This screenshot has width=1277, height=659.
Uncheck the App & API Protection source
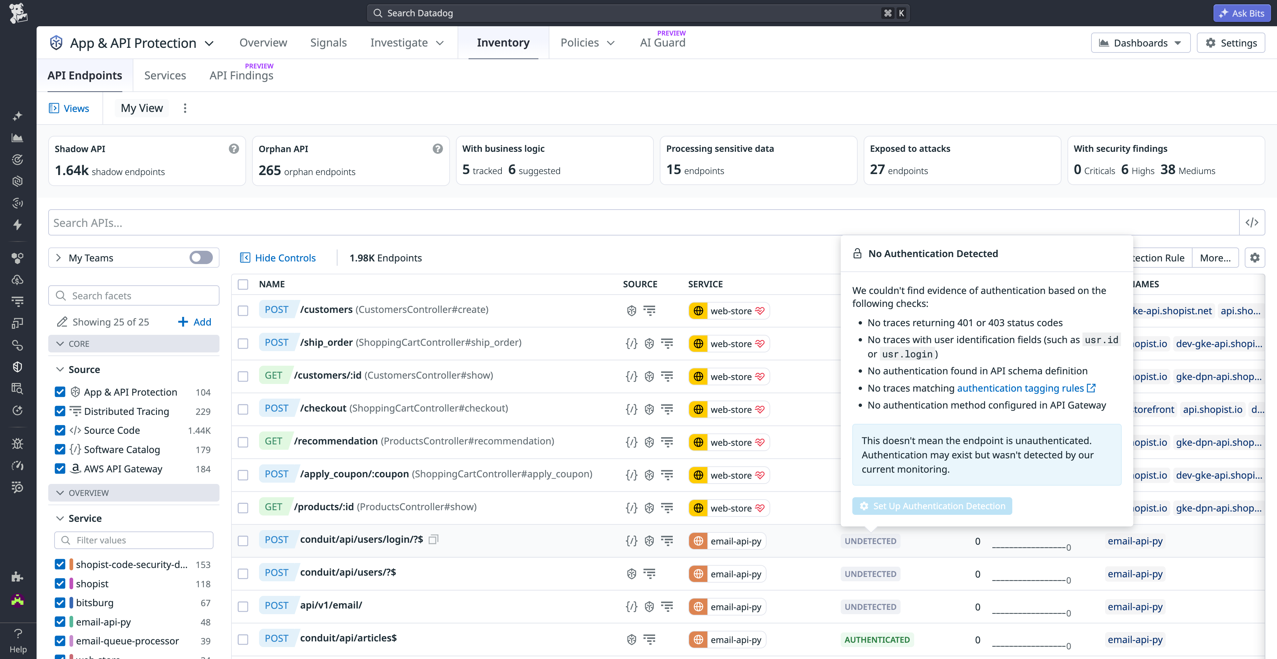[x=60, y=392]
